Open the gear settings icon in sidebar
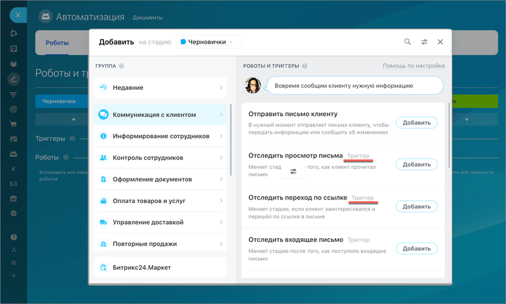This screenshot has height=304, width=506. pyautogui.click(x=14, y=263)
